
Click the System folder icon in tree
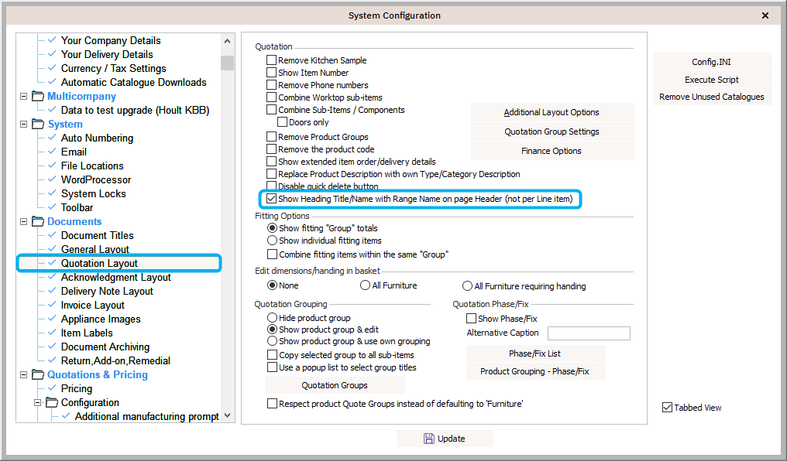38,124
